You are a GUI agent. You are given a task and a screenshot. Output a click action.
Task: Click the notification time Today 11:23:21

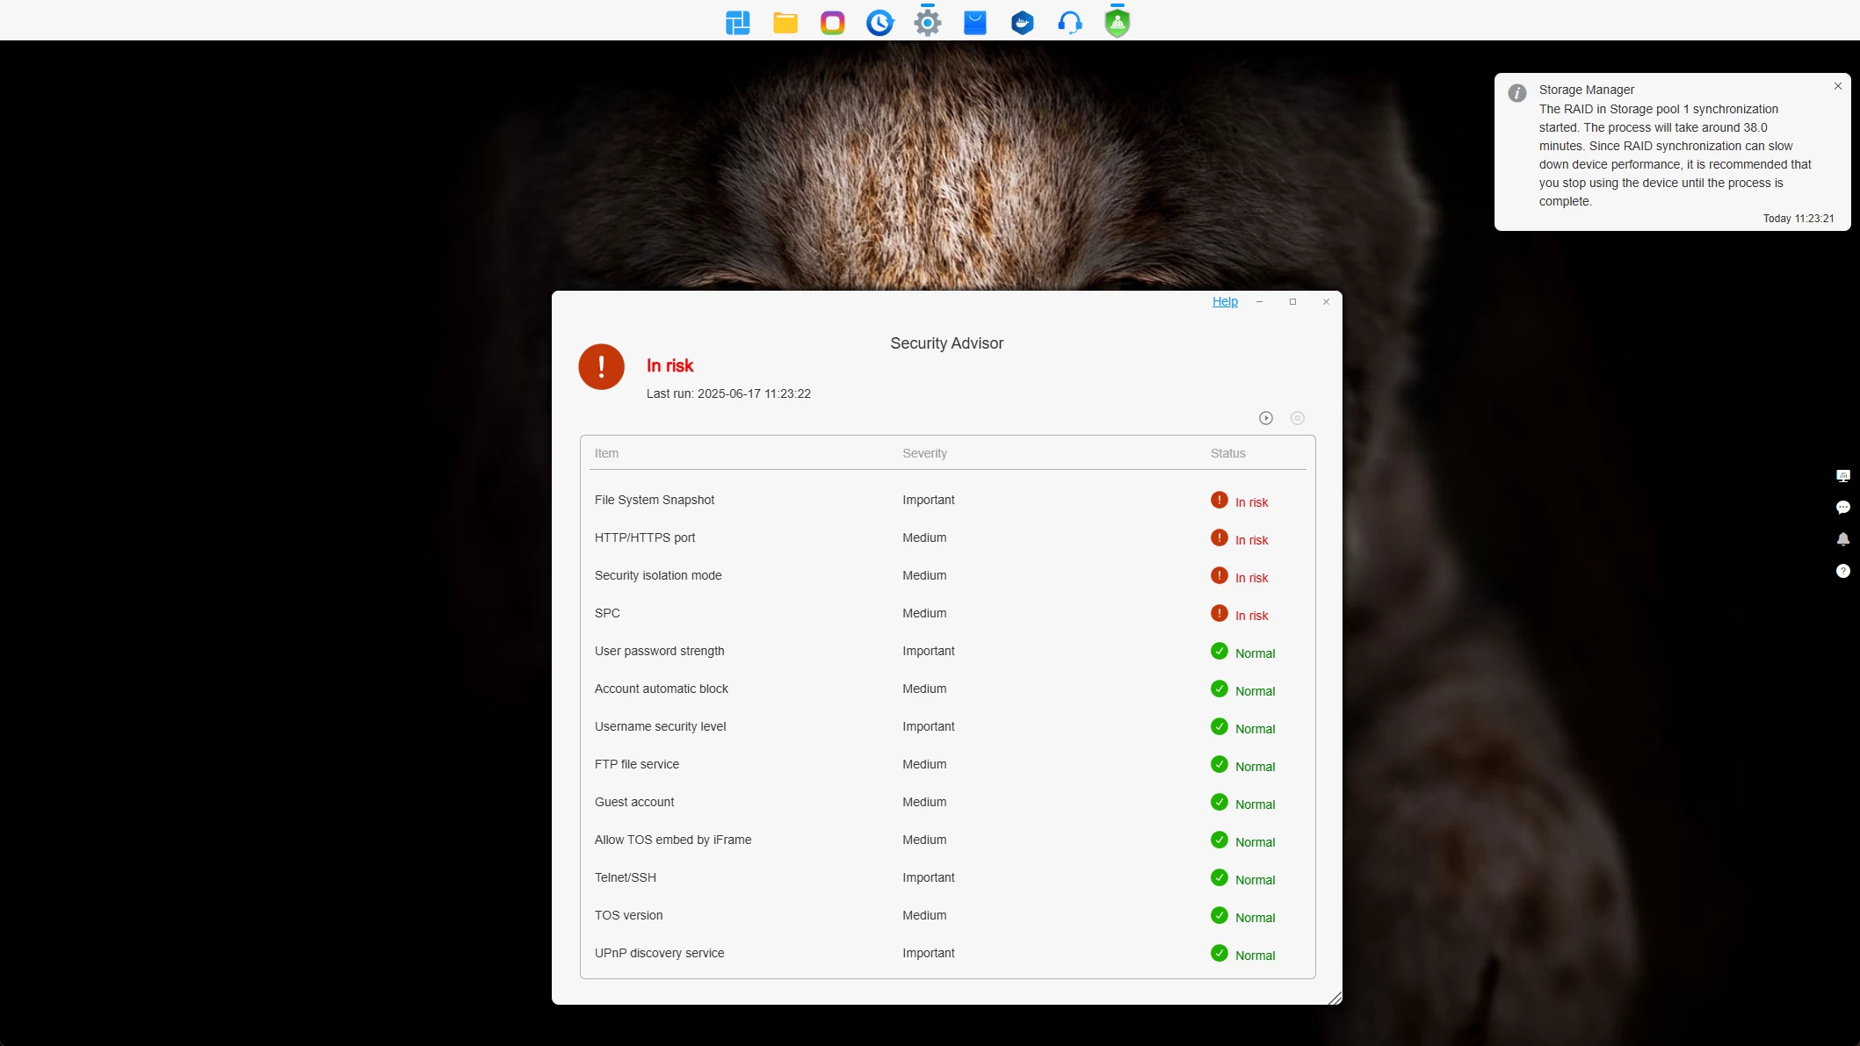[x=1798, y=219]
